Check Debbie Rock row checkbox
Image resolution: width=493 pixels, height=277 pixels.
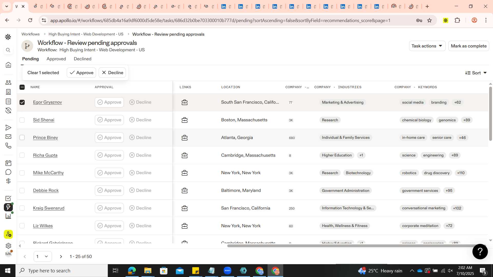pyautogui.click(x=22, y=191)
